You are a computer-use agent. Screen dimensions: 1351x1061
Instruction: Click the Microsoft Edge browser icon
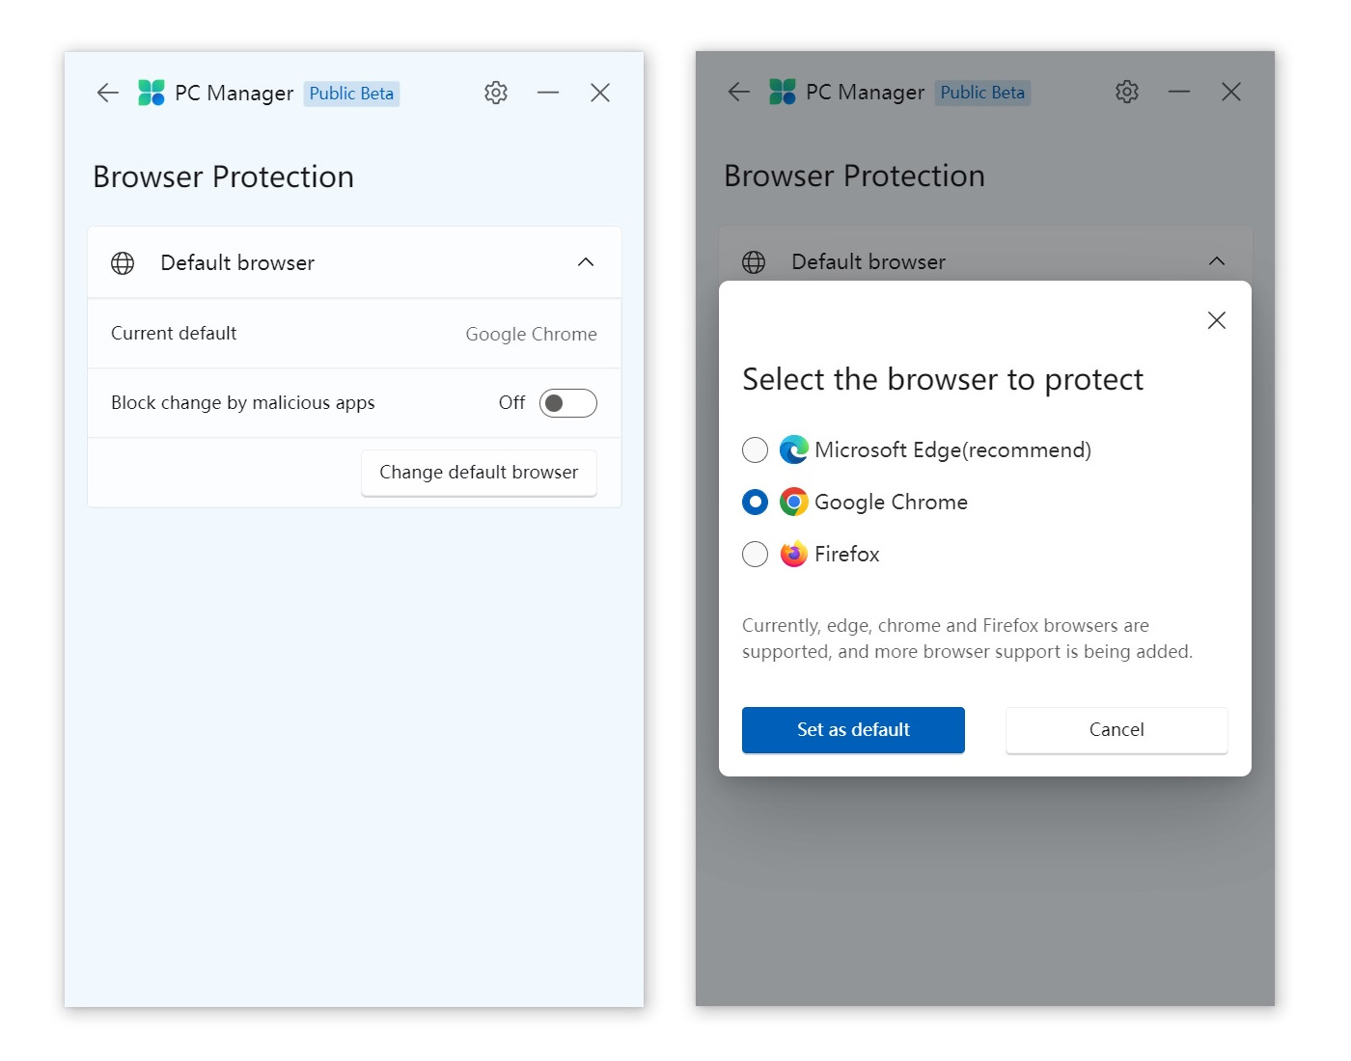[794, 449]
